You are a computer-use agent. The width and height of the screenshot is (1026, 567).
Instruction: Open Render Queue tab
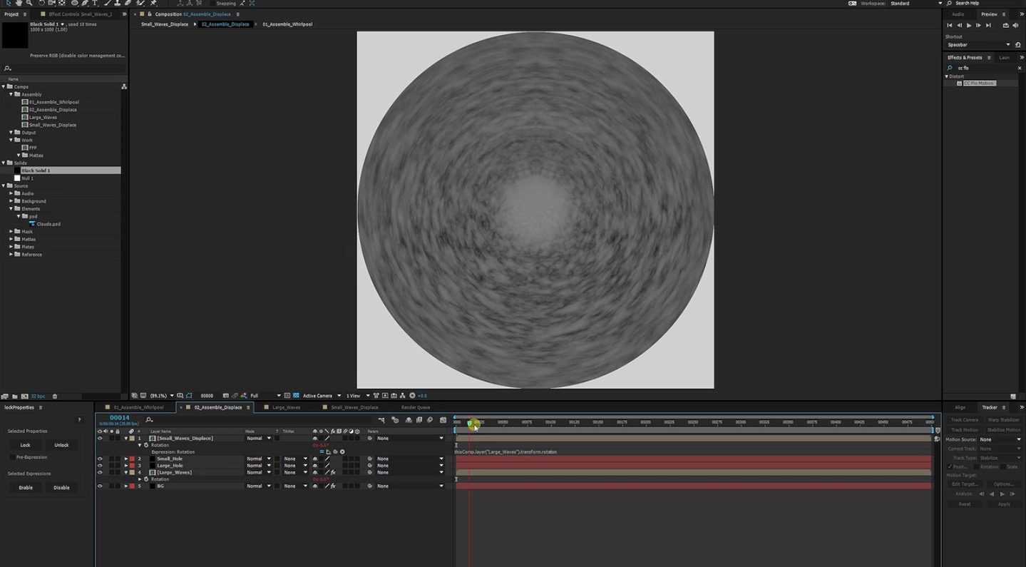pyautogui.click(x=416, y=407)
